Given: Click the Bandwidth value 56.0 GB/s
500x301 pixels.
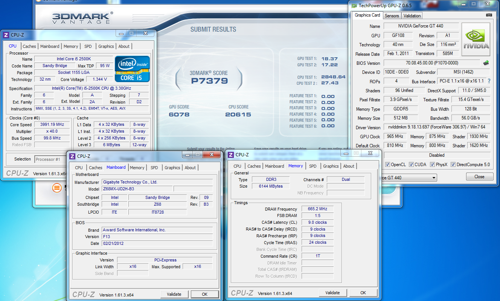Looking at the screenshot, I should click(x=471, y=118).
